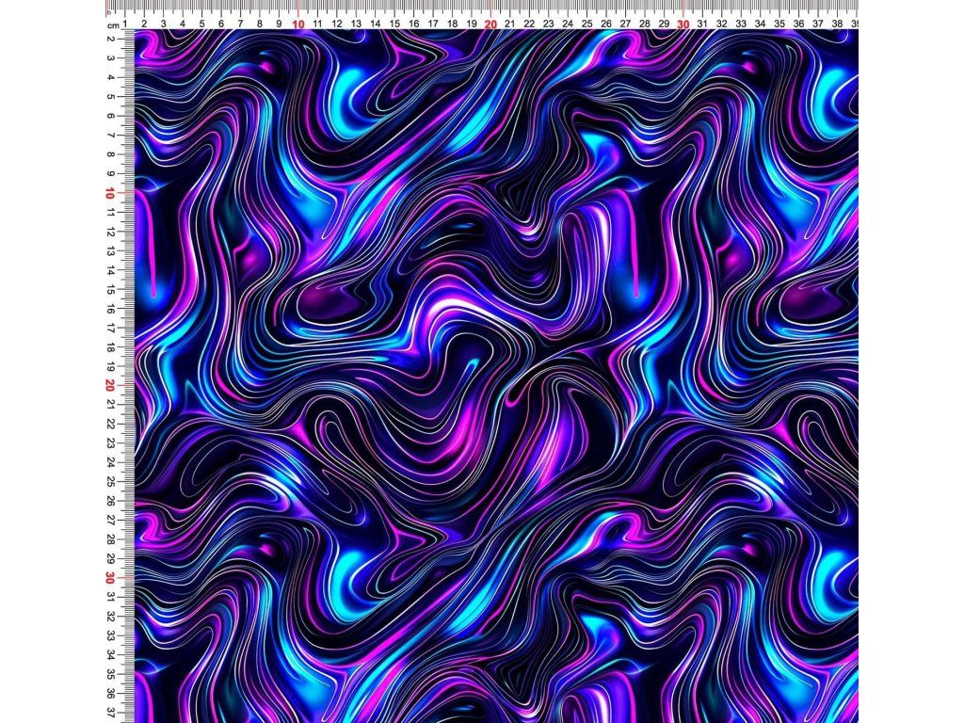964x723 pixels.
Task: Click the red 10 on the top ruler
Action: pyautogui.click(x=298, y=24)
